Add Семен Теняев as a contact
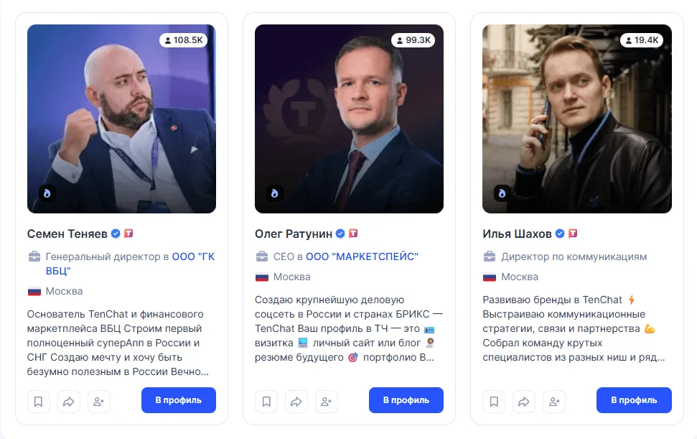Screen dimensions: 697x439 click(x=99, y=402)
